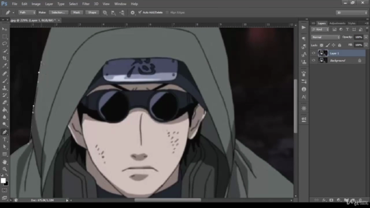Click the Actions play panel icon
The image size is (370, 208).
304,28
